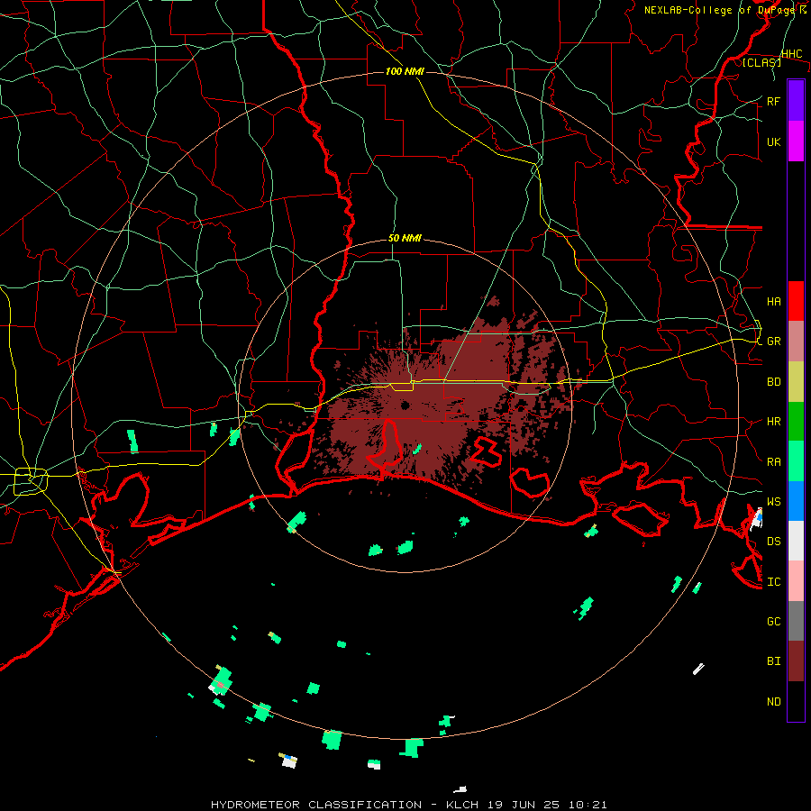Click the HR dark green legend swatch
Screen dimensions: 811x811
tap(796, 422)
